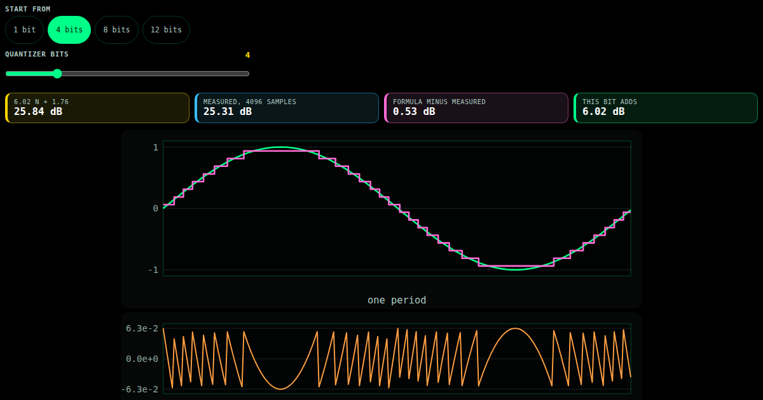Click the 25.84 dB value
763x400 pixels.
coord(38,112)
